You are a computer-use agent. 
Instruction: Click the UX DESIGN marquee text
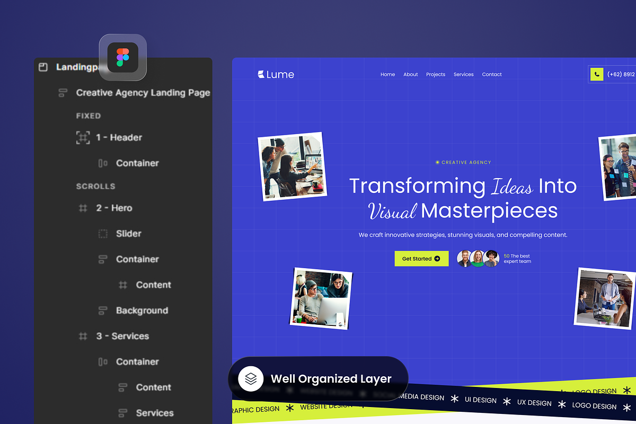tap(534, 403)
